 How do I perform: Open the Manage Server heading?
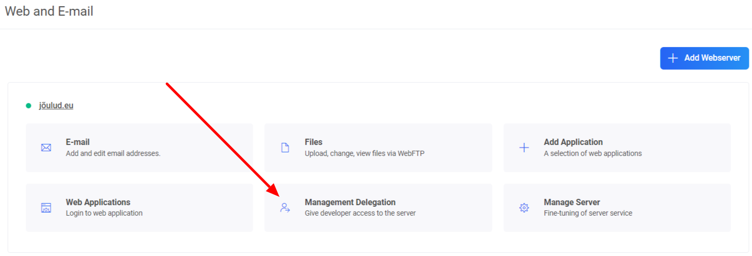click(x=571, y=202)
